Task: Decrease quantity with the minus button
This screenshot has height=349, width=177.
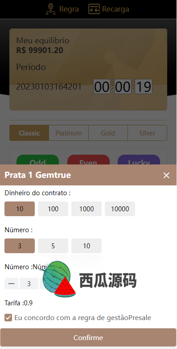Action: tap(11, 283)
